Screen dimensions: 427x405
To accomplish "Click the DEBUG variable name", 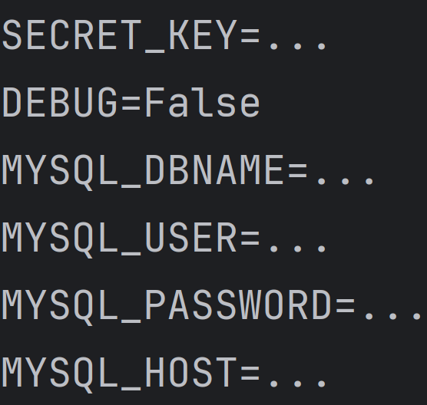I will (59, 103).
